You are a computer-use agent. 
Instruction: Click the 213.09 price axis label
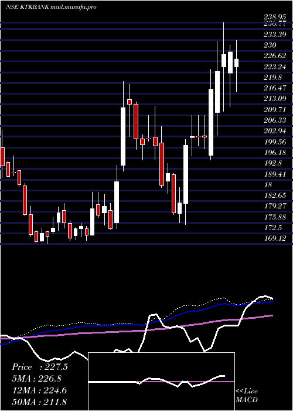pos(275,99)
